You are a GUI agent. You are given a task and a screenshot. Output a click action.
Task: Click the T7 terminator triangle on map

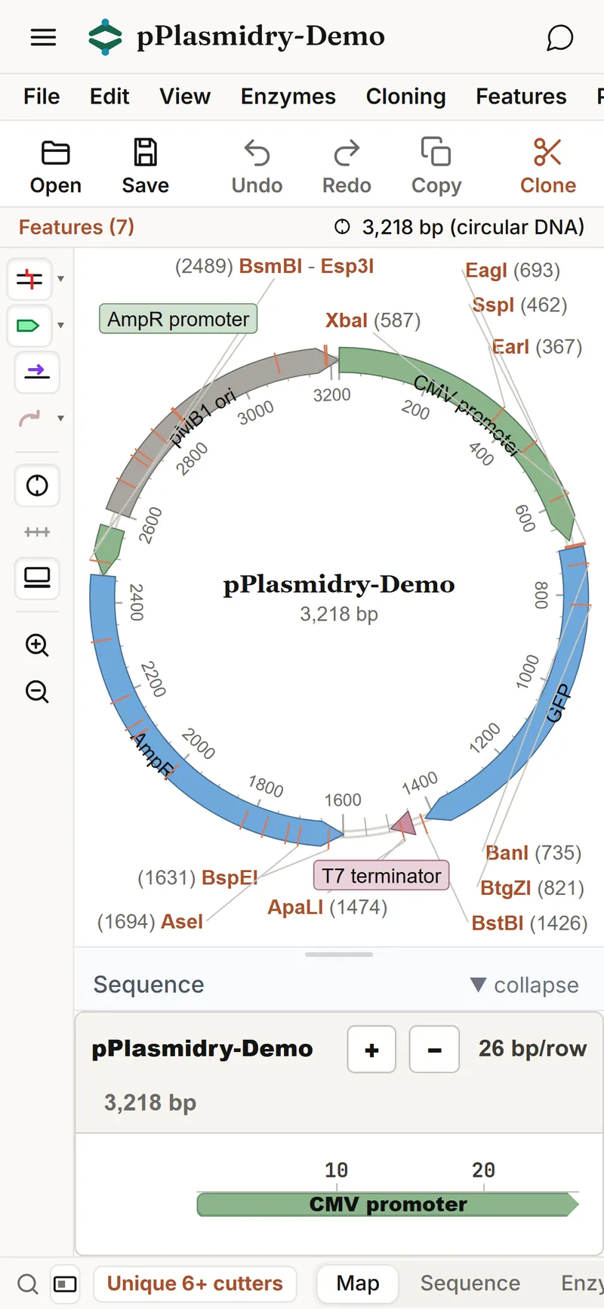(x=403, y=824)
